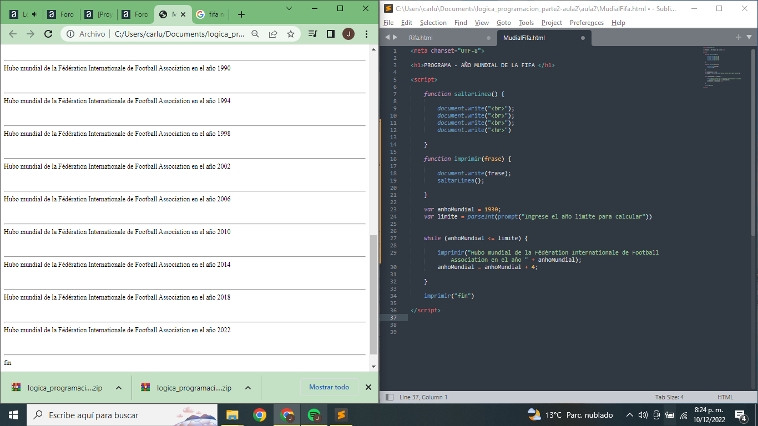Open Chrome tab search chevron

pyautogui.click(x=289, y=8)
